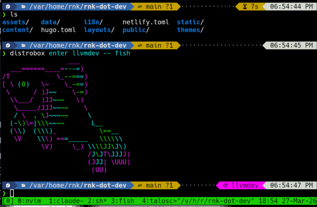Click the folder icon in the prompt above distrobox
Screen dimensions: 317x207
23,46
